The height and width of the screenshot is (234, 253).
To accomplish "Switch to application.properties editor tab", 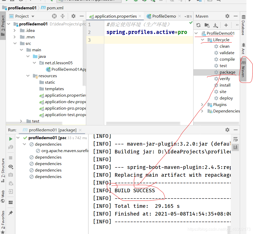I will click(x=115, y=16).
